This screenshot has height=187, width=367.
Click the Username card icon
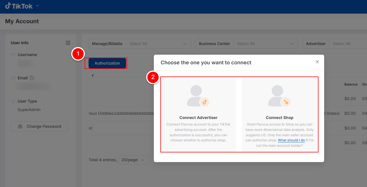pyautogui.click(x=13, y=55)
